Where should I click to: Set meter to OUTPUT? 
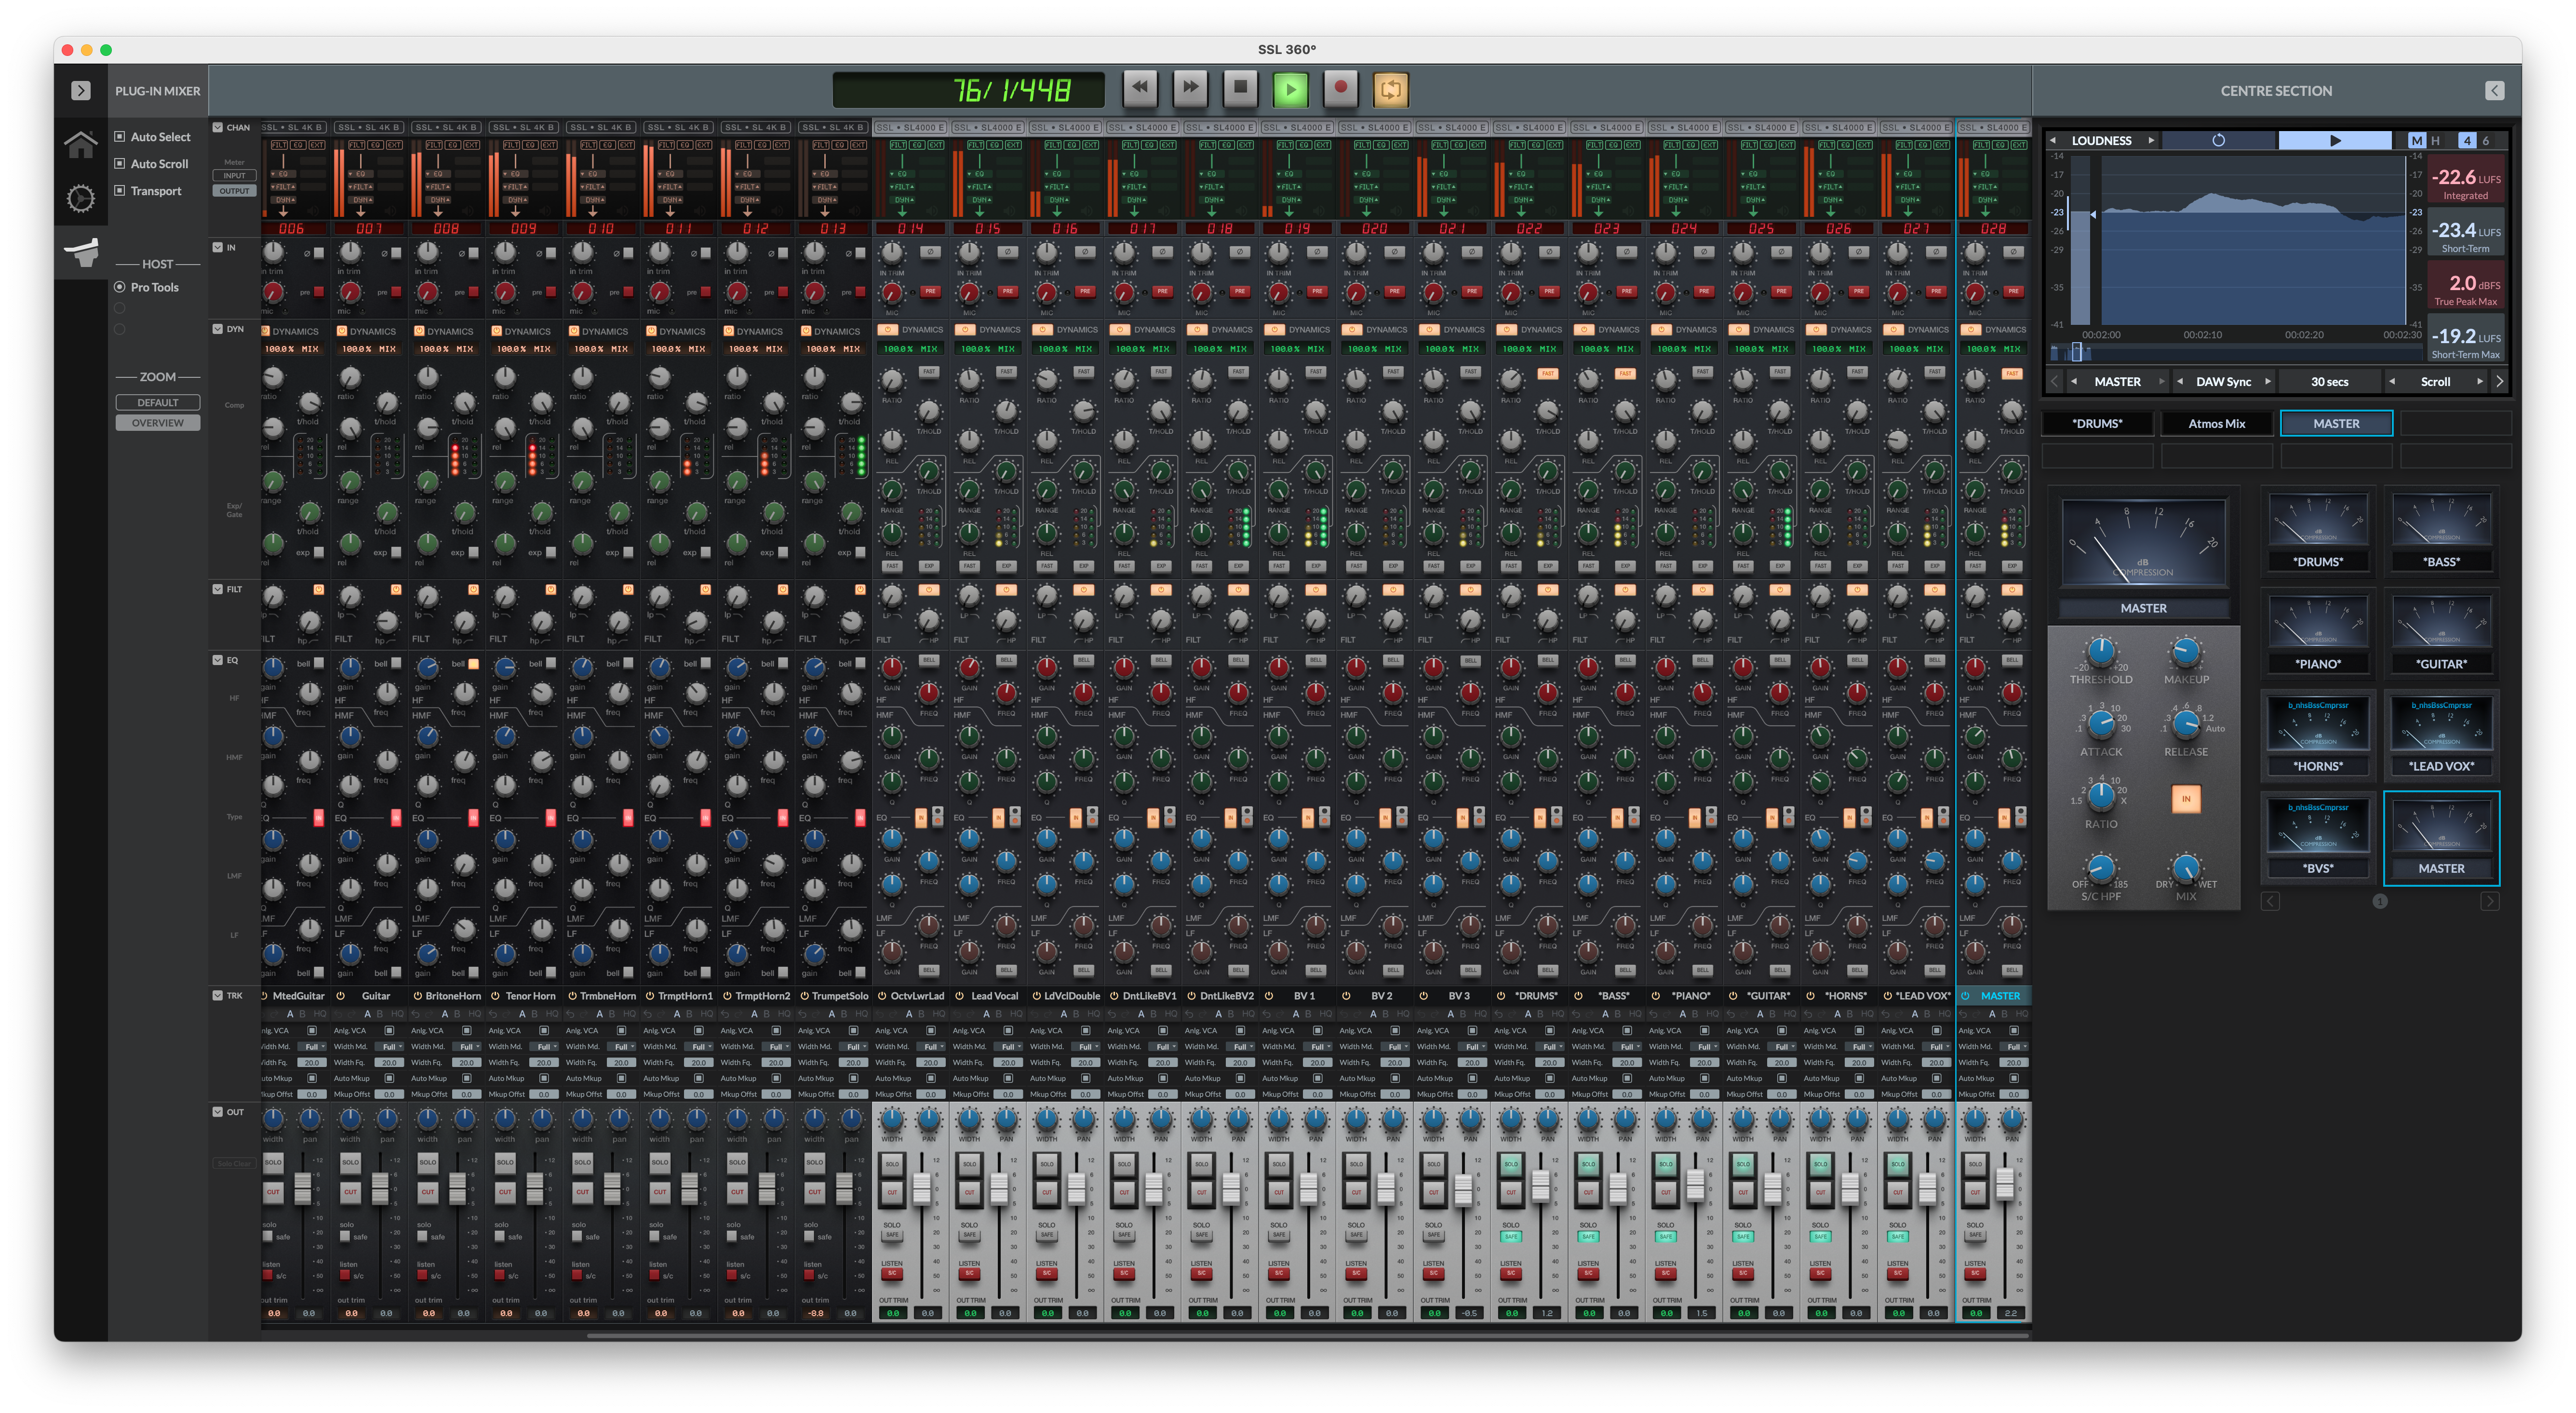tap(234, 191)
